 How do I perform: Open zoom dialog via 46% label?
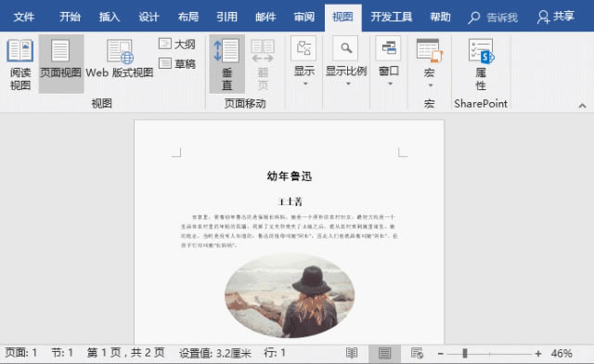point(561,354)
